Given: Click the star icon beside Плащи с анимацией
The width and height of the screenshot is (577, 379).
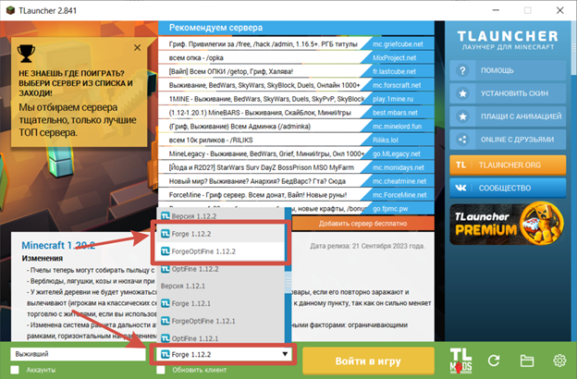Looking at the screenshot, I should 462,116.
